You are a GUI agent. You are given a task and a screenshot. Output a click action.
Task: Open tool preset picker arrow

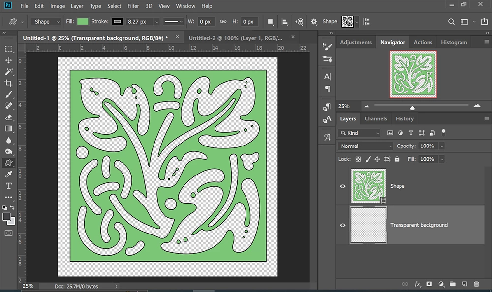point(22,22)
